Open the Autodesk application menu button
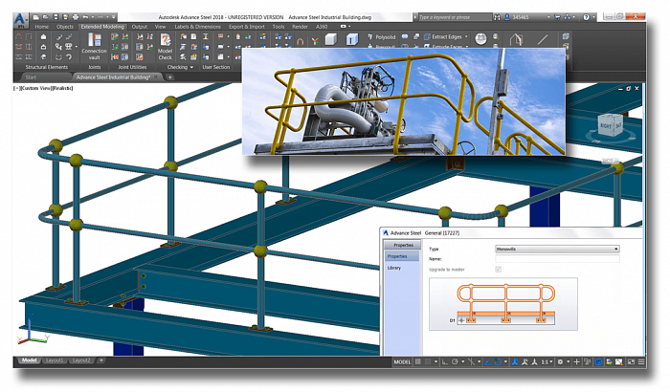This screenshot has height=392, width=670. (20, 20)
